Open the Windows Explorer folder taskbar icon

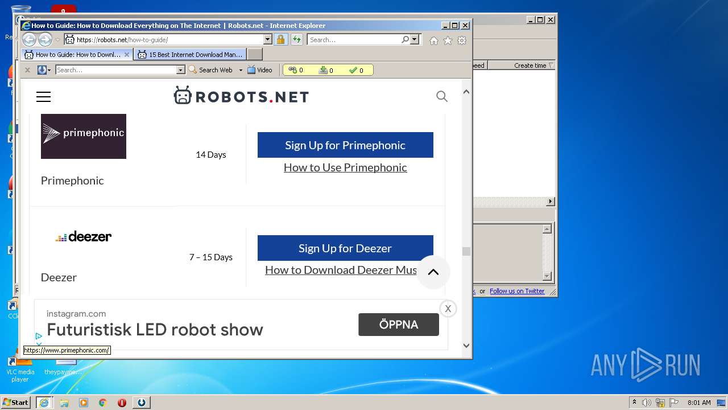pos(64,403)
